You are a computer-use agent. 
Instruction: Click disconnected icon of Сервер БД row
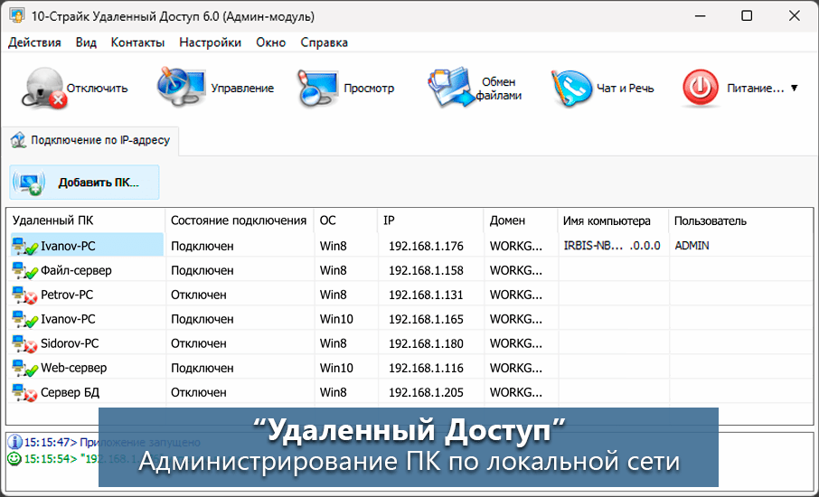(25, 392)
